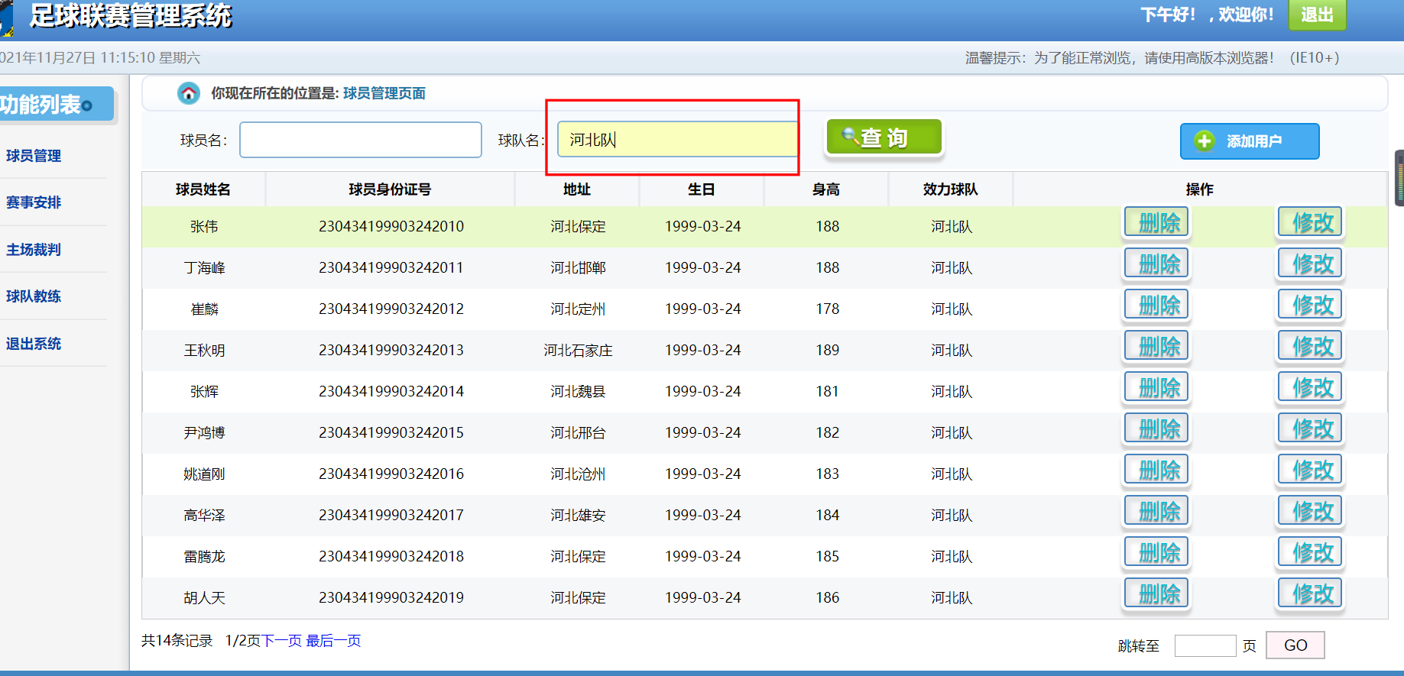The height and width of the screenshot is (676, 1404).
Task: Edit player 高华泽
Action: 1310,511
